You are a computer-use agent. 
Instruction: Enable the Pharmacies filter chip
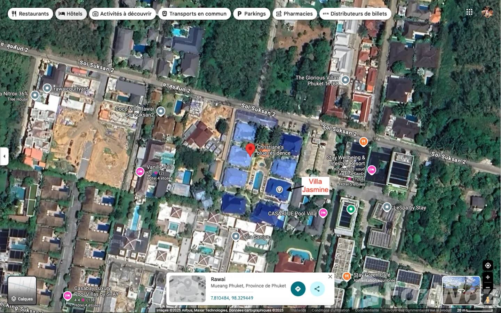point(294,14)
